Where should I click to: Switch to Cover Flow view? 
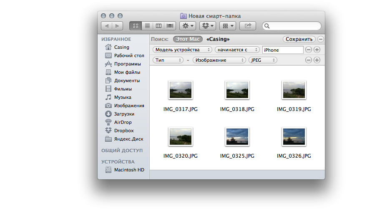tap(170, 26)
